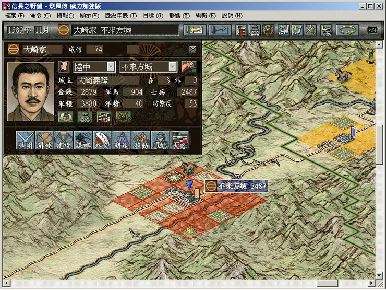Open the 情報(I) menu

(x=65, y=16)
